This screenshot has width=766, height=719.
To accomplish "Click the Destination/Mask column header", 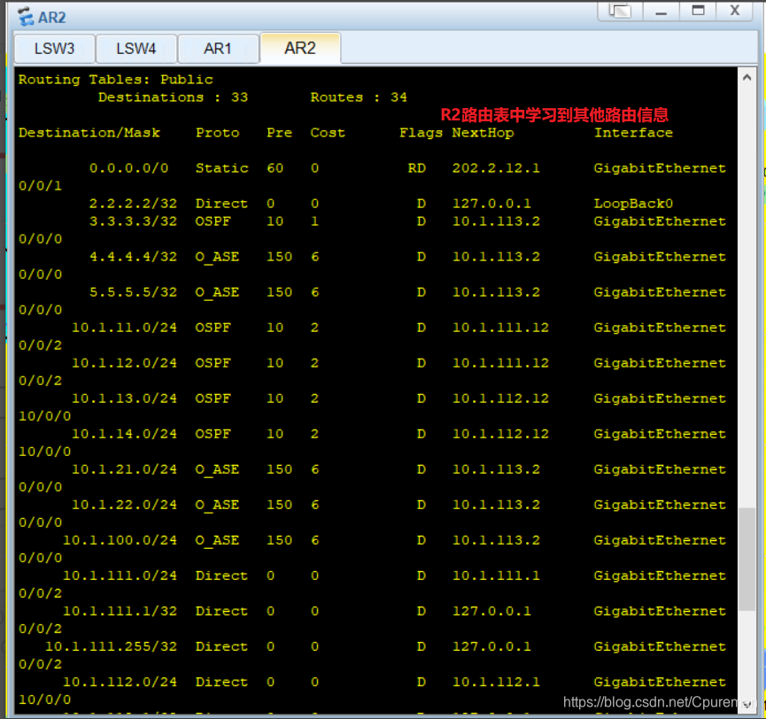I will 89,133.
